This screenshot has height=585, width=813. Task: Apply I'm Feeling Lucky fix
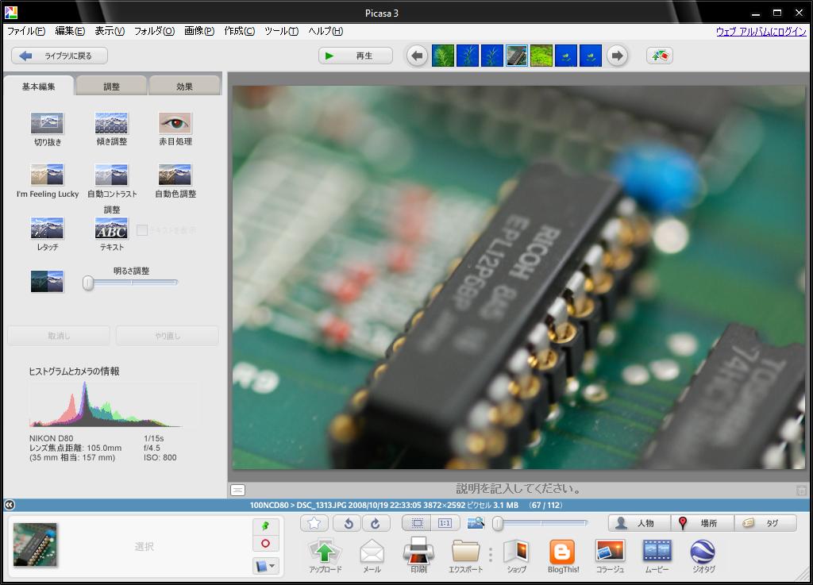(x=47, y=175)
